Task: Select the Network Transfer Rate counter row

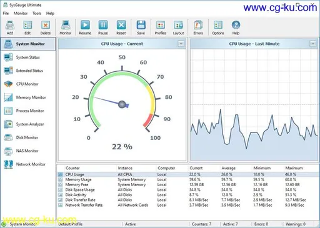Action: [188, 205]
